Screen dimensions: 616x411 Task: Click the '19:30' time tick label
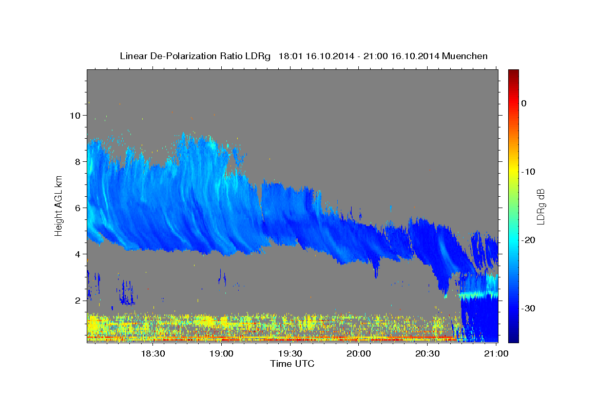point(290,353)
